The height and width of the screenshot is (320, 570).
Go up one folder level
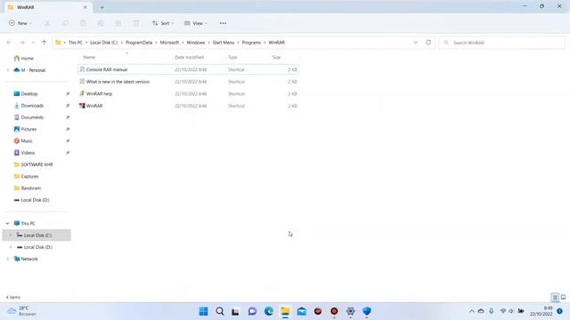pos(44,43)
